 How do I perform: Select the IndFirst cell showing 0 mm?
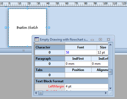point(78,64)
